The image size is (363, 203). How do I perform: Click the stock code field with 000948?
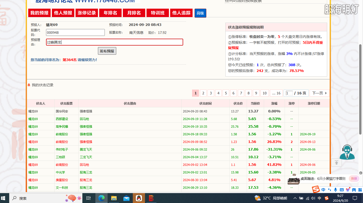click(75, 33)
